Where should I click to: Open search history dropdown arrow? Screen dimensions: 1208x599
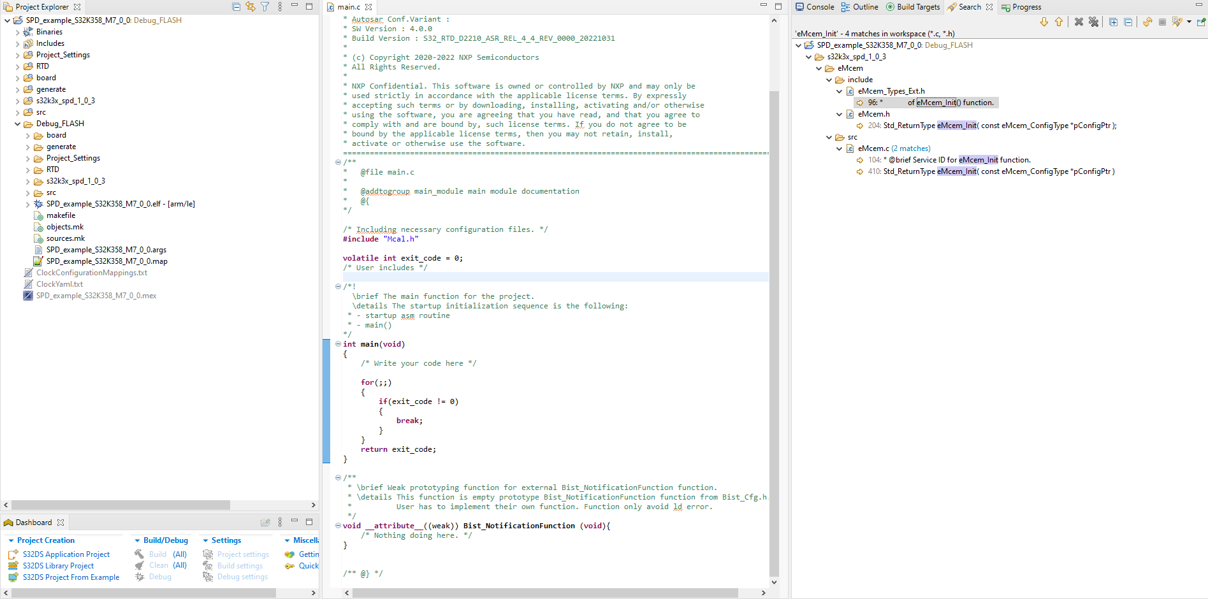[1189, 22]
